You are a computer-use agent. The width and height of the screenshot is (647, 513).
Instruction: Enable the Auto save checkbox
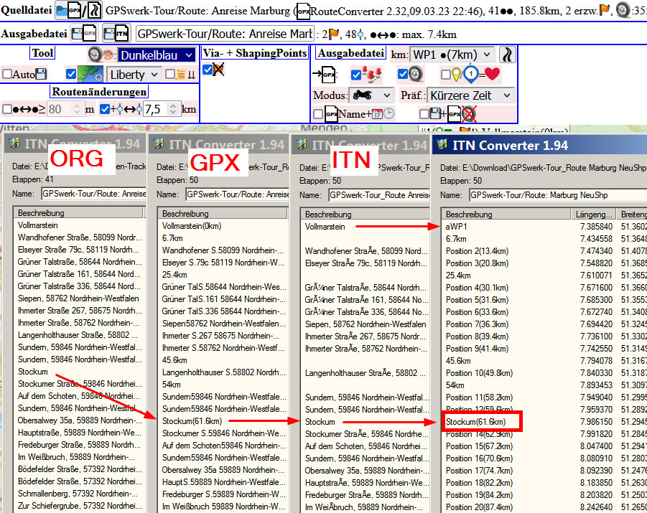click(7, 74)
